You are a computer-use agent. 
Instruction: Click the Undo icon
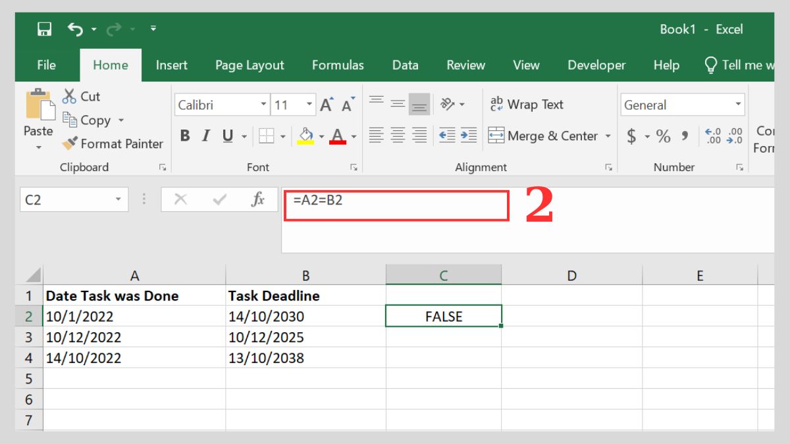coord(74,28)
